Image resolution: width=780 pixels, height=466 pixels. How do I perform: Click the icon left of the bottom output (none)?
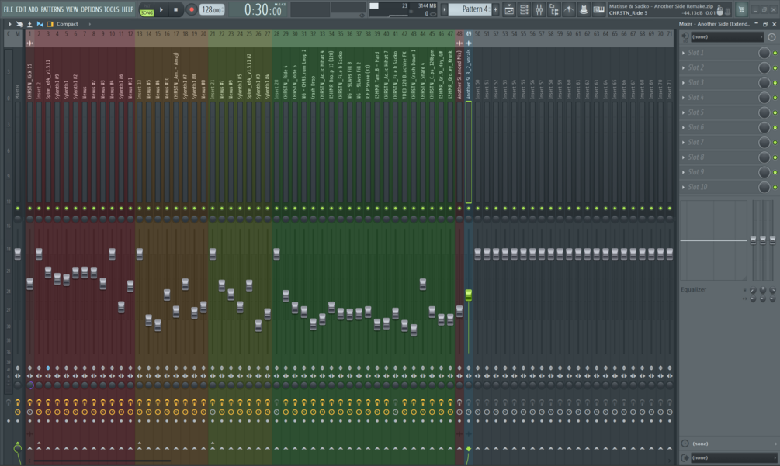(x=685, y=457)
